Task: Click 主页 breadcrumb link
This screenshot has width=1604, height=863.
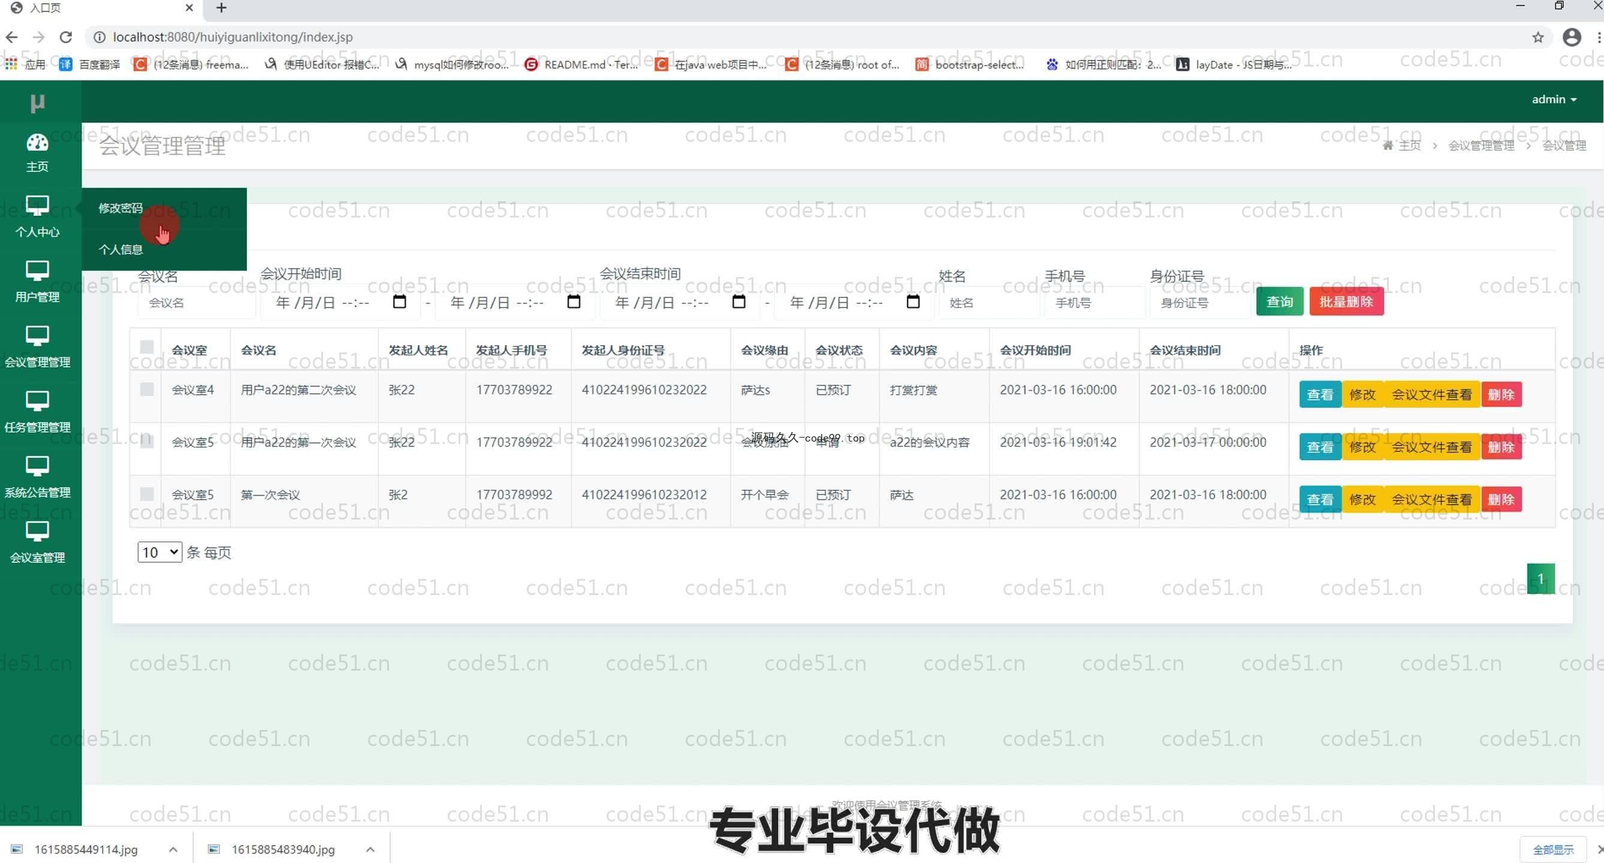Action: pos(1409,145)
